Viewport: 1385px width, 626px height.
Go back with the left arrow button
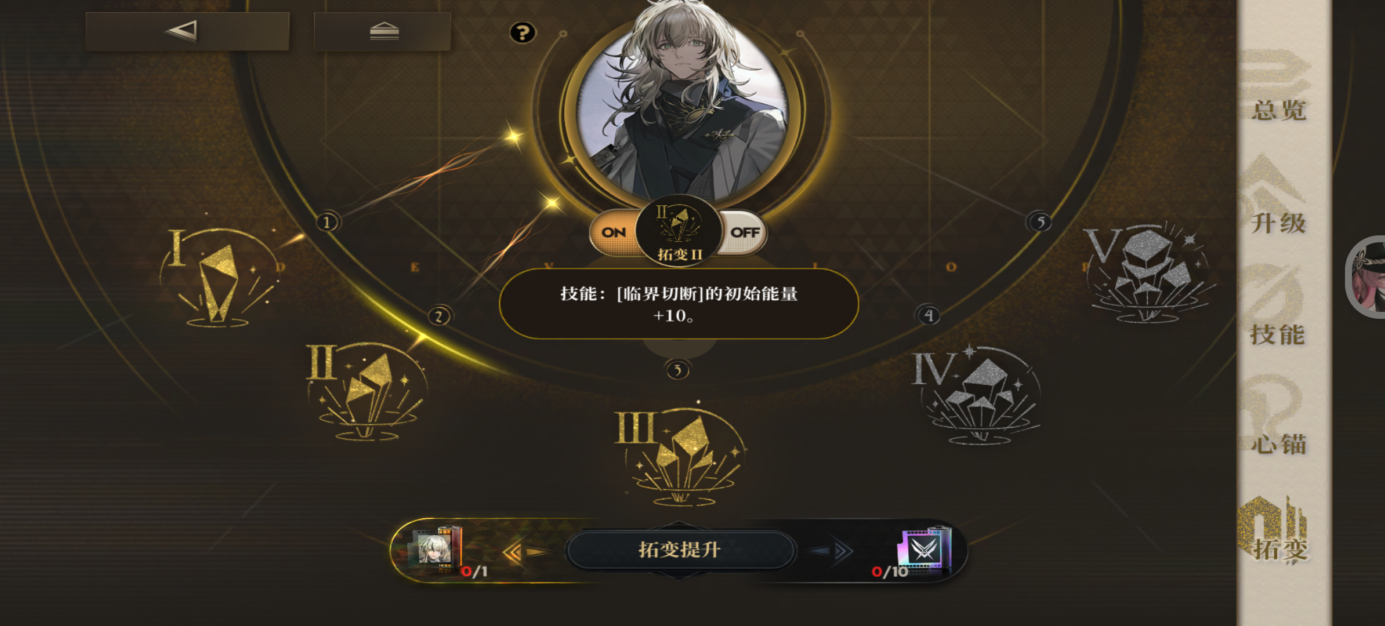tap(187, 31)
